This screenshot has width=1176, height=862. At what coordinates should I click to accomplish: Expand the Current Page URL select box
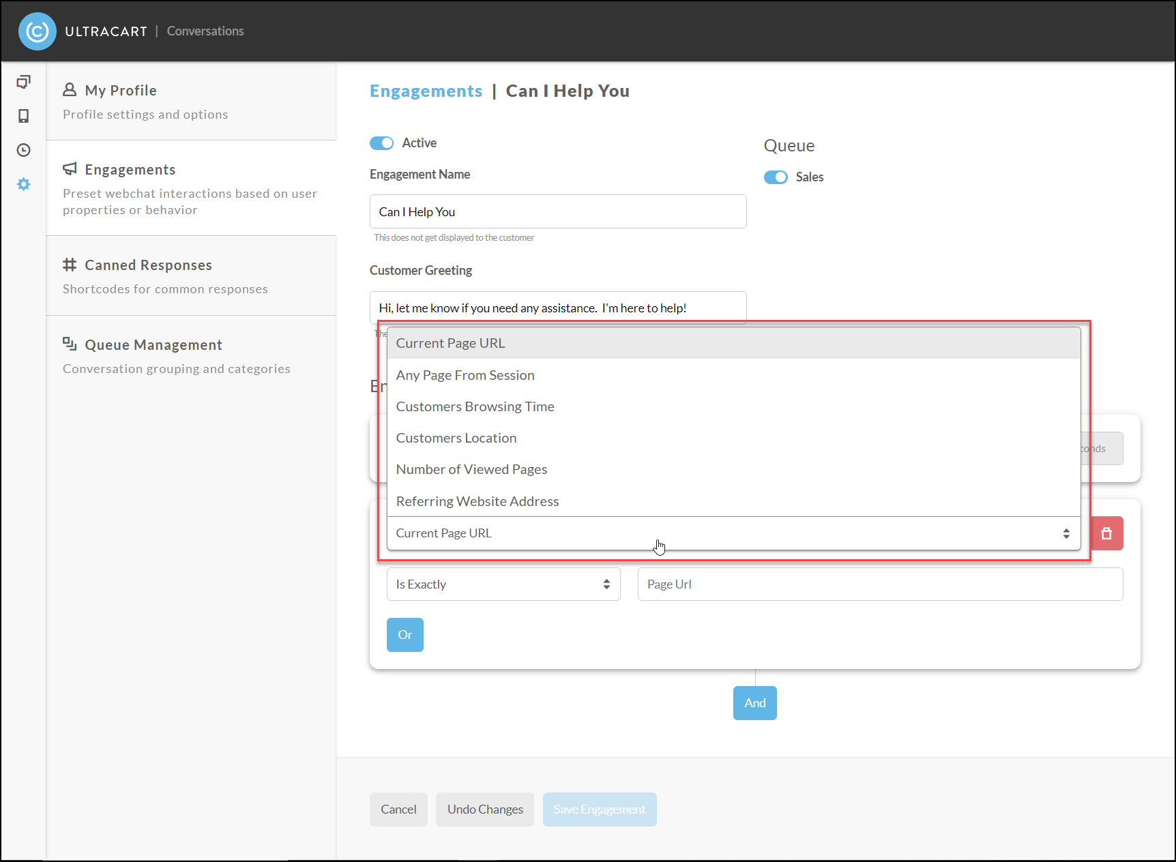click(x=733, y=533)
